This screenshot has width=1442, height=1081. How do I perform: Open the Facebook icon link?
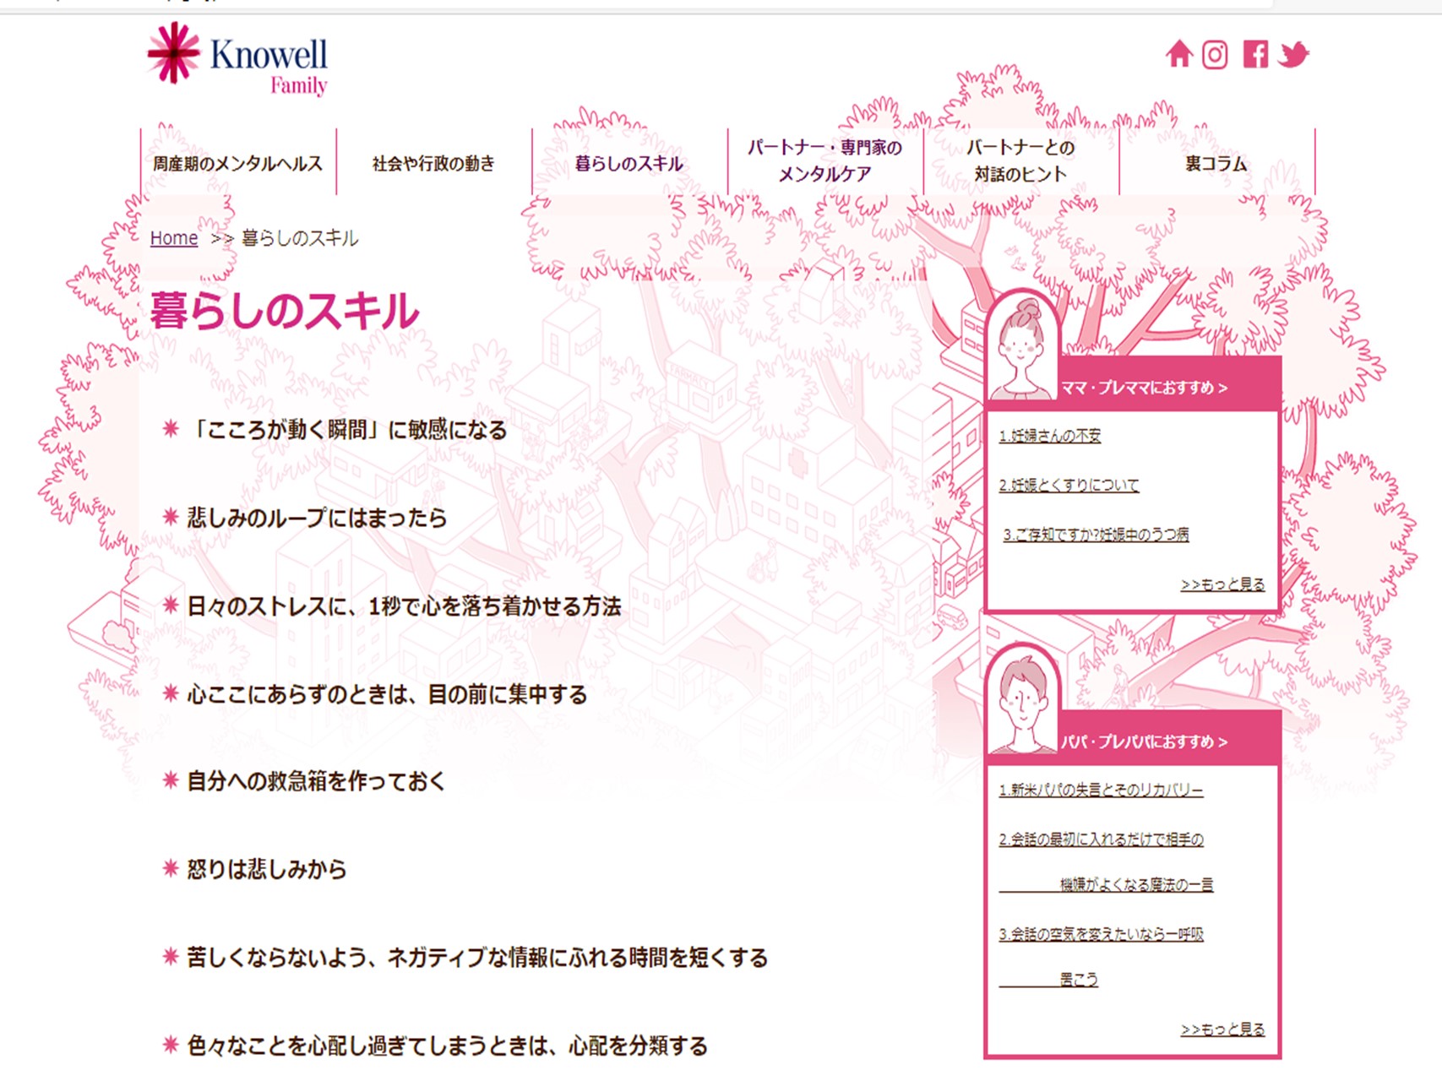pos(1254,55)
